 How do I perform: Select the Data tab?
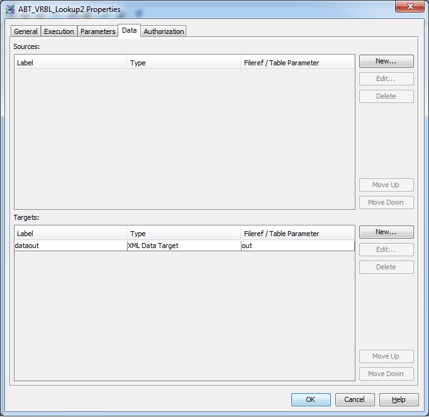(129, 30)
